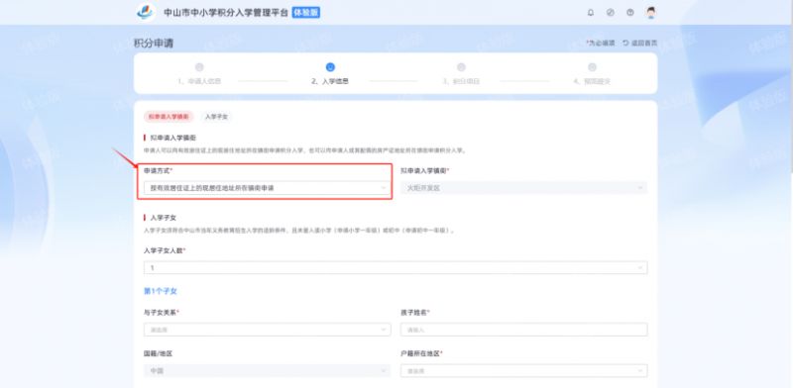Click the 体验版 badge in header
The height and width of the screenshot is (388, 793).
pyautogui.click(x=306, y=13)
